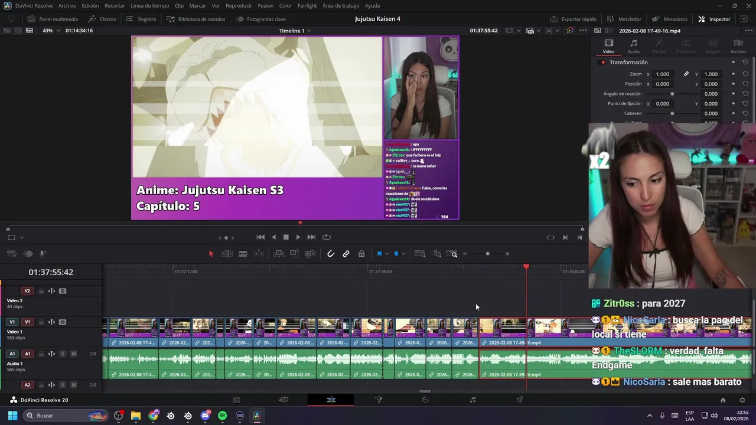The width and height of the screenshot is (756, 425).
Task: Choose the Blade razor tool
Action: pyautogui.click(x=243, y=254)
